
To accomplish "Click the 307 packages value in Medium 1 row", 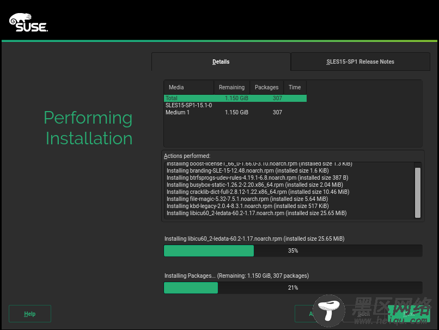I will pyautogui.click(x=277, y=112).
